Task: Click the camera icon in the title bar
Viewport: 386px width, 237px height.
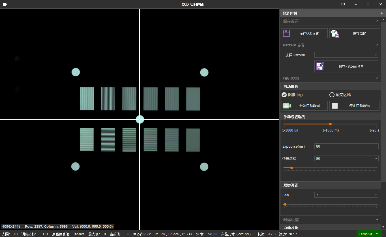Action: coord(5,4)
